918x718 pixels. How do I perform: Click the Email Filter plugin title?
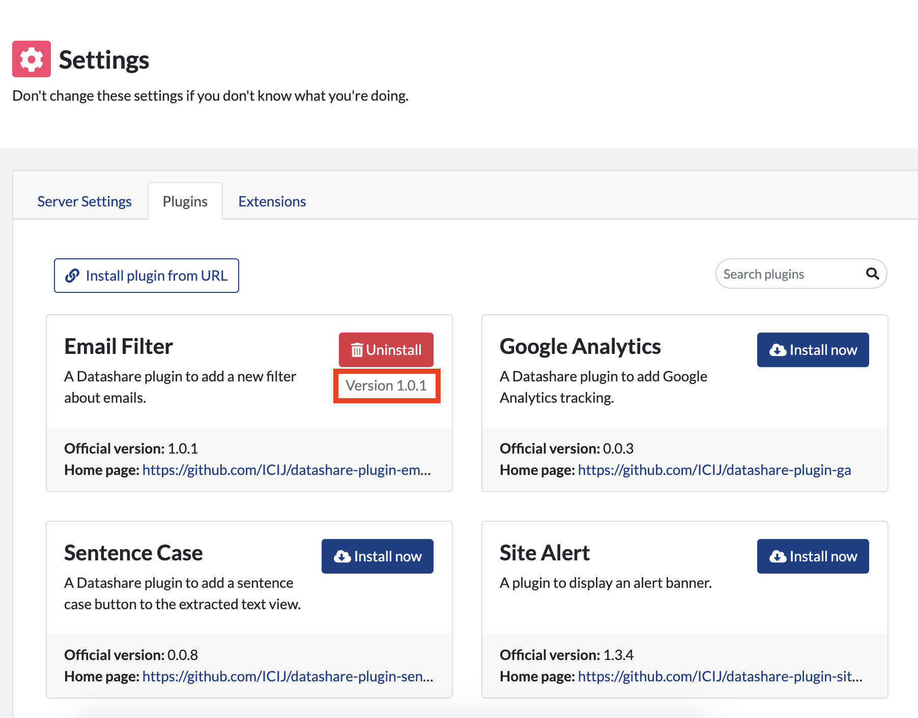pos(119,346)
